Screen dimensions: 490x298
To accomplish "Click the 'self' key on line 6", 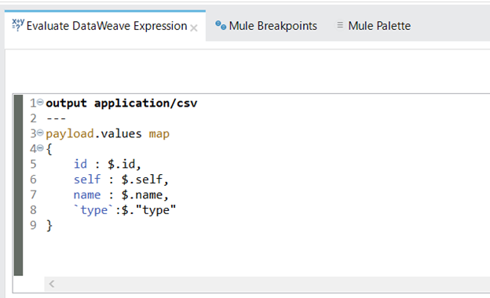I will point(87,180).
